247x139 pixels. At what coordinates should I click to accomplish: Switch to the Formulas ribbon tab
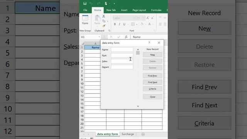156,10
